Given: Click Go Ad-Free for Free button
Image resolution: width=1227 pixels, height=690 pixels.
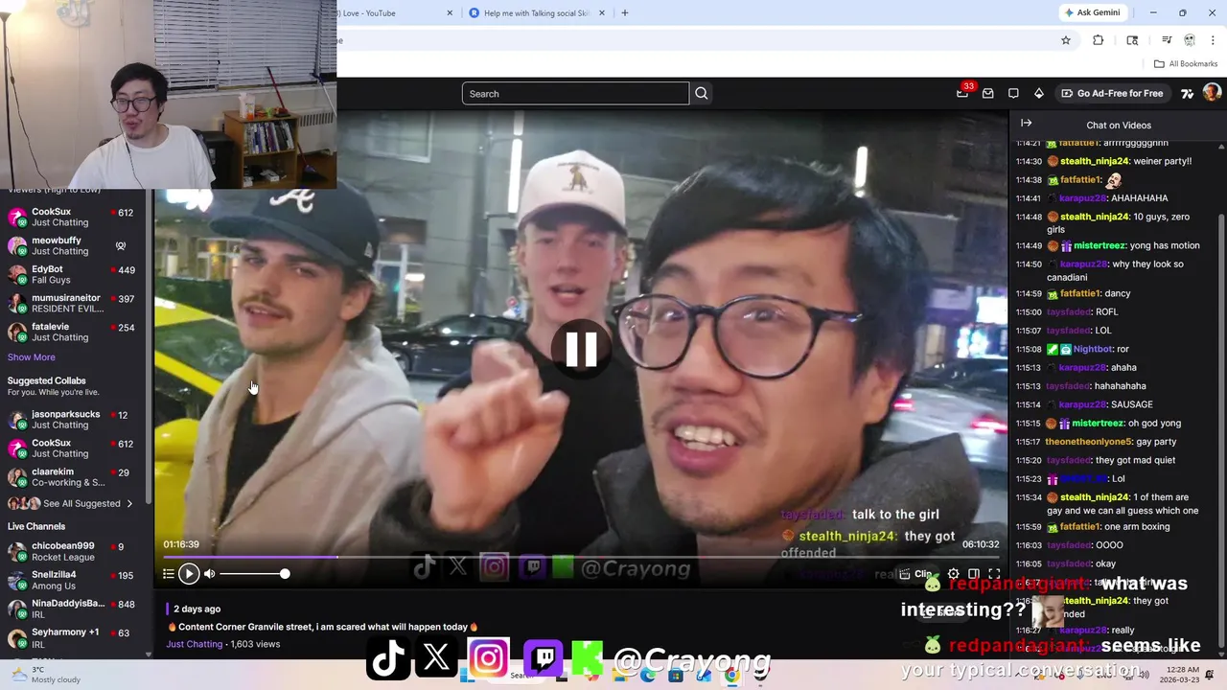Looking at the screenshot, I should [1111, 93].
